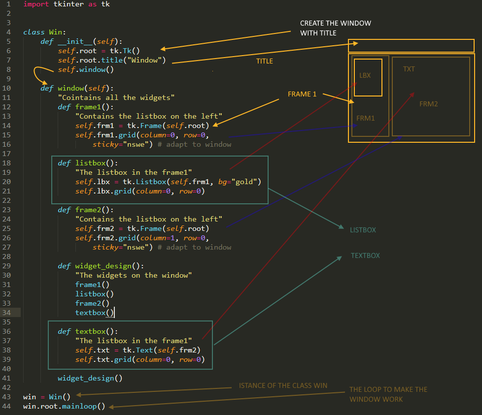Image resolution: width=482 pixels, height=415 pixels.
Task: Click the TXT label inside the diagram
Action: point(409,69)
